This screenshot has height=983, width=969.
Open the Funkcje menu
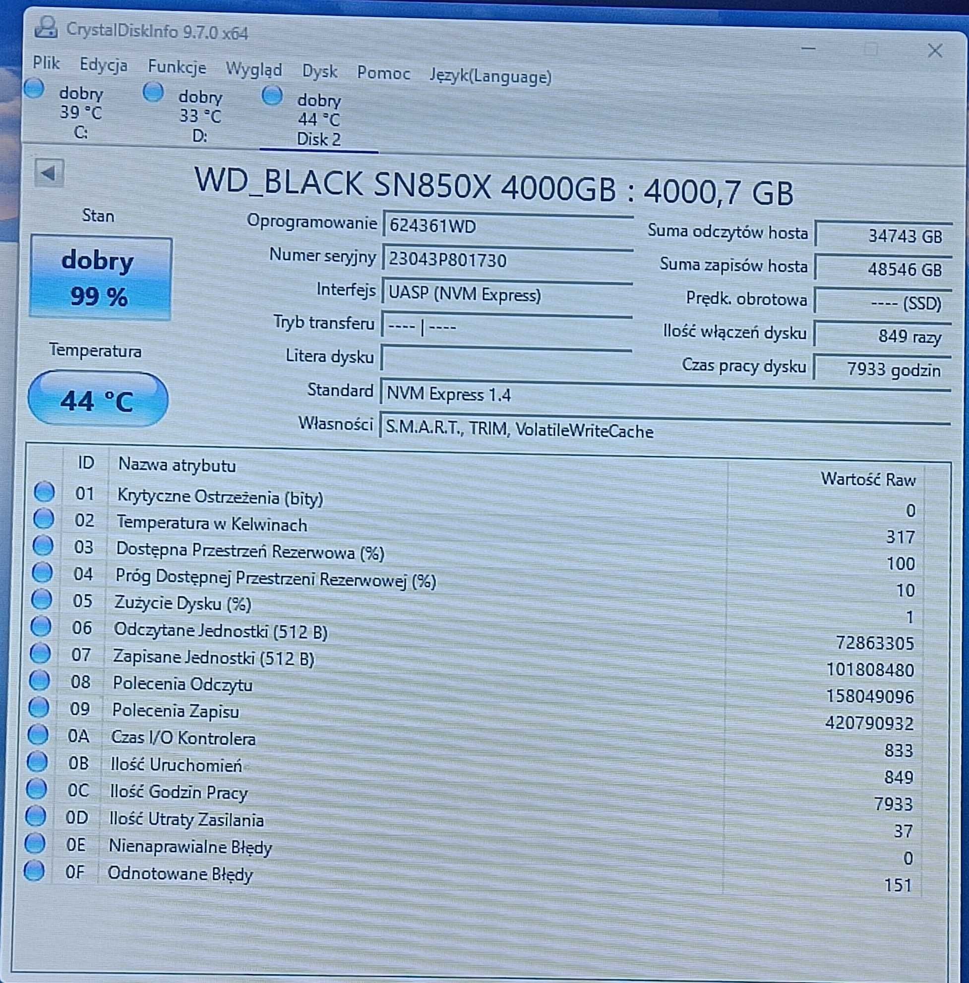(177, 68)
